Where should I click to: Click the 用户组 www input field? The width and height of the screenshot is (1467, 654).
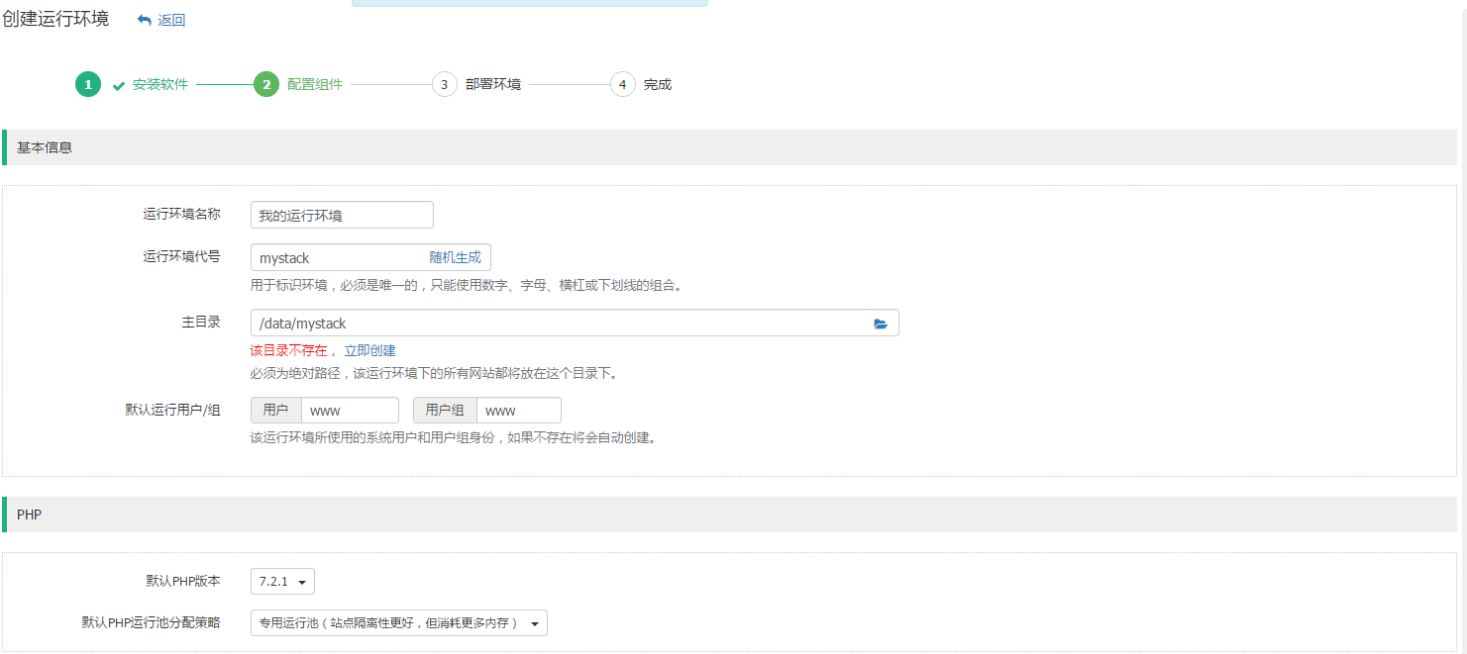518,411
